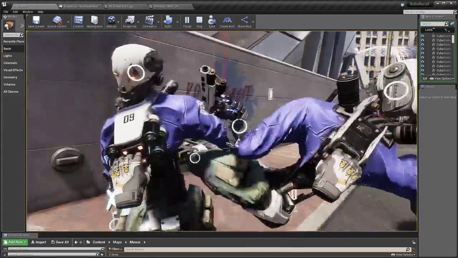The width and height of the screenshot is (458, 258).
Task: Open the Content browser toolbar icon
Action: [x=78, y=20]
